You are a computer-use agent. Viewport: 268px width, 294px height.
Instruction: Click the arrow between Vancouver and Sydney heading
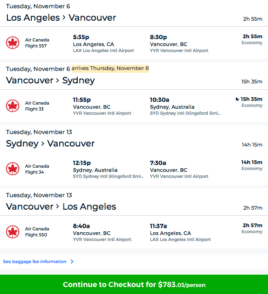(x=57, y=81)
